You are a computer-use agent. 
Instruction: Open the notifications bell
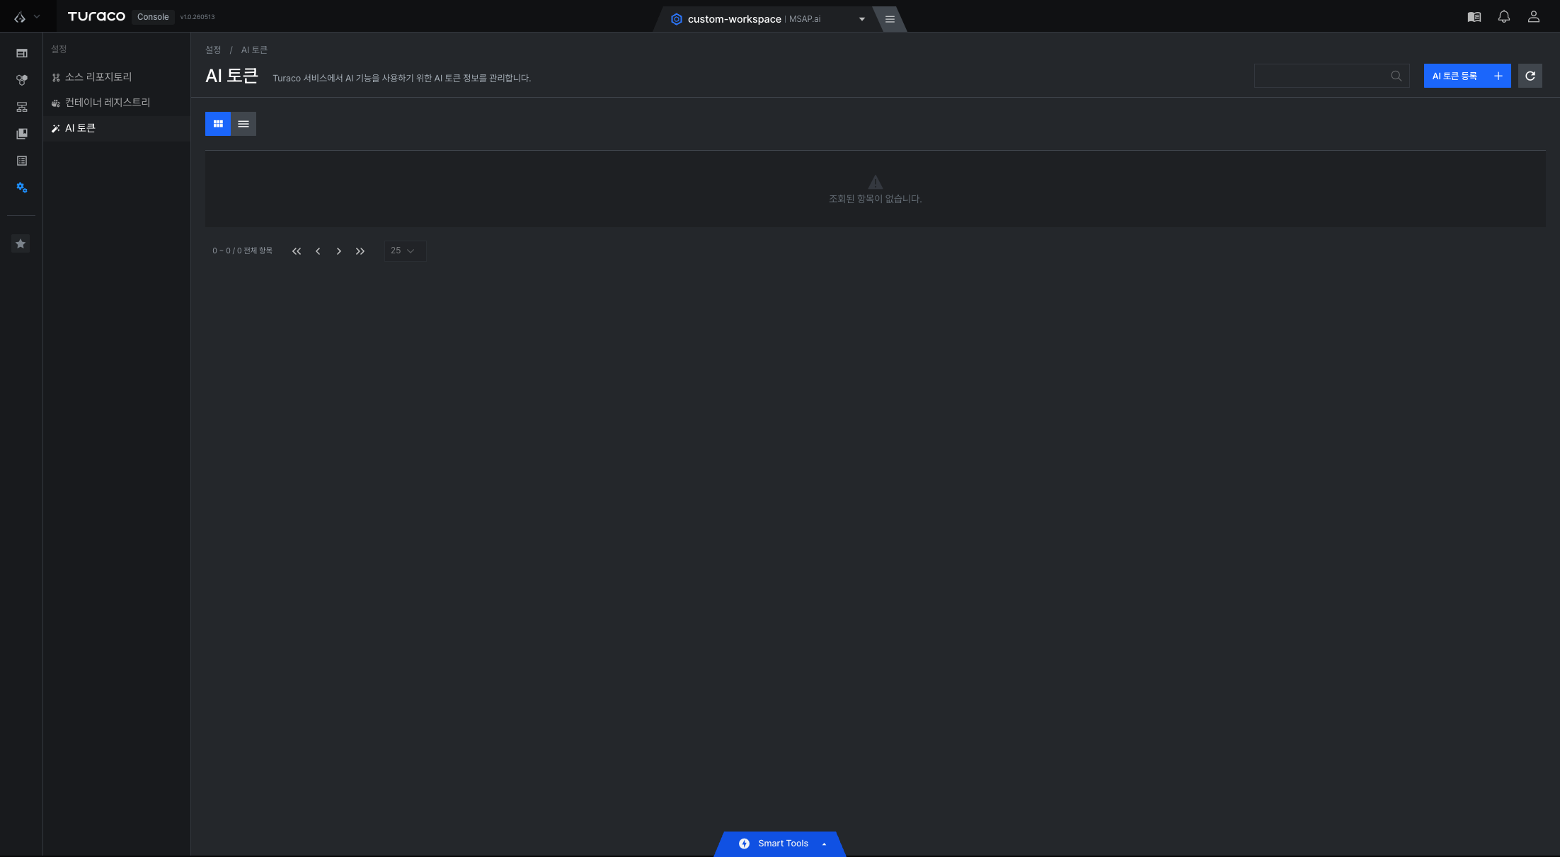[1503, 17]
